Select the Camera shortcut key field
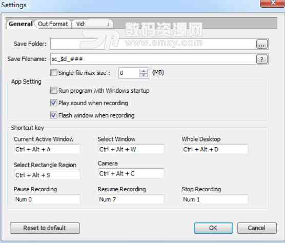Screen dimensions: 285x243 pos(131,174)
